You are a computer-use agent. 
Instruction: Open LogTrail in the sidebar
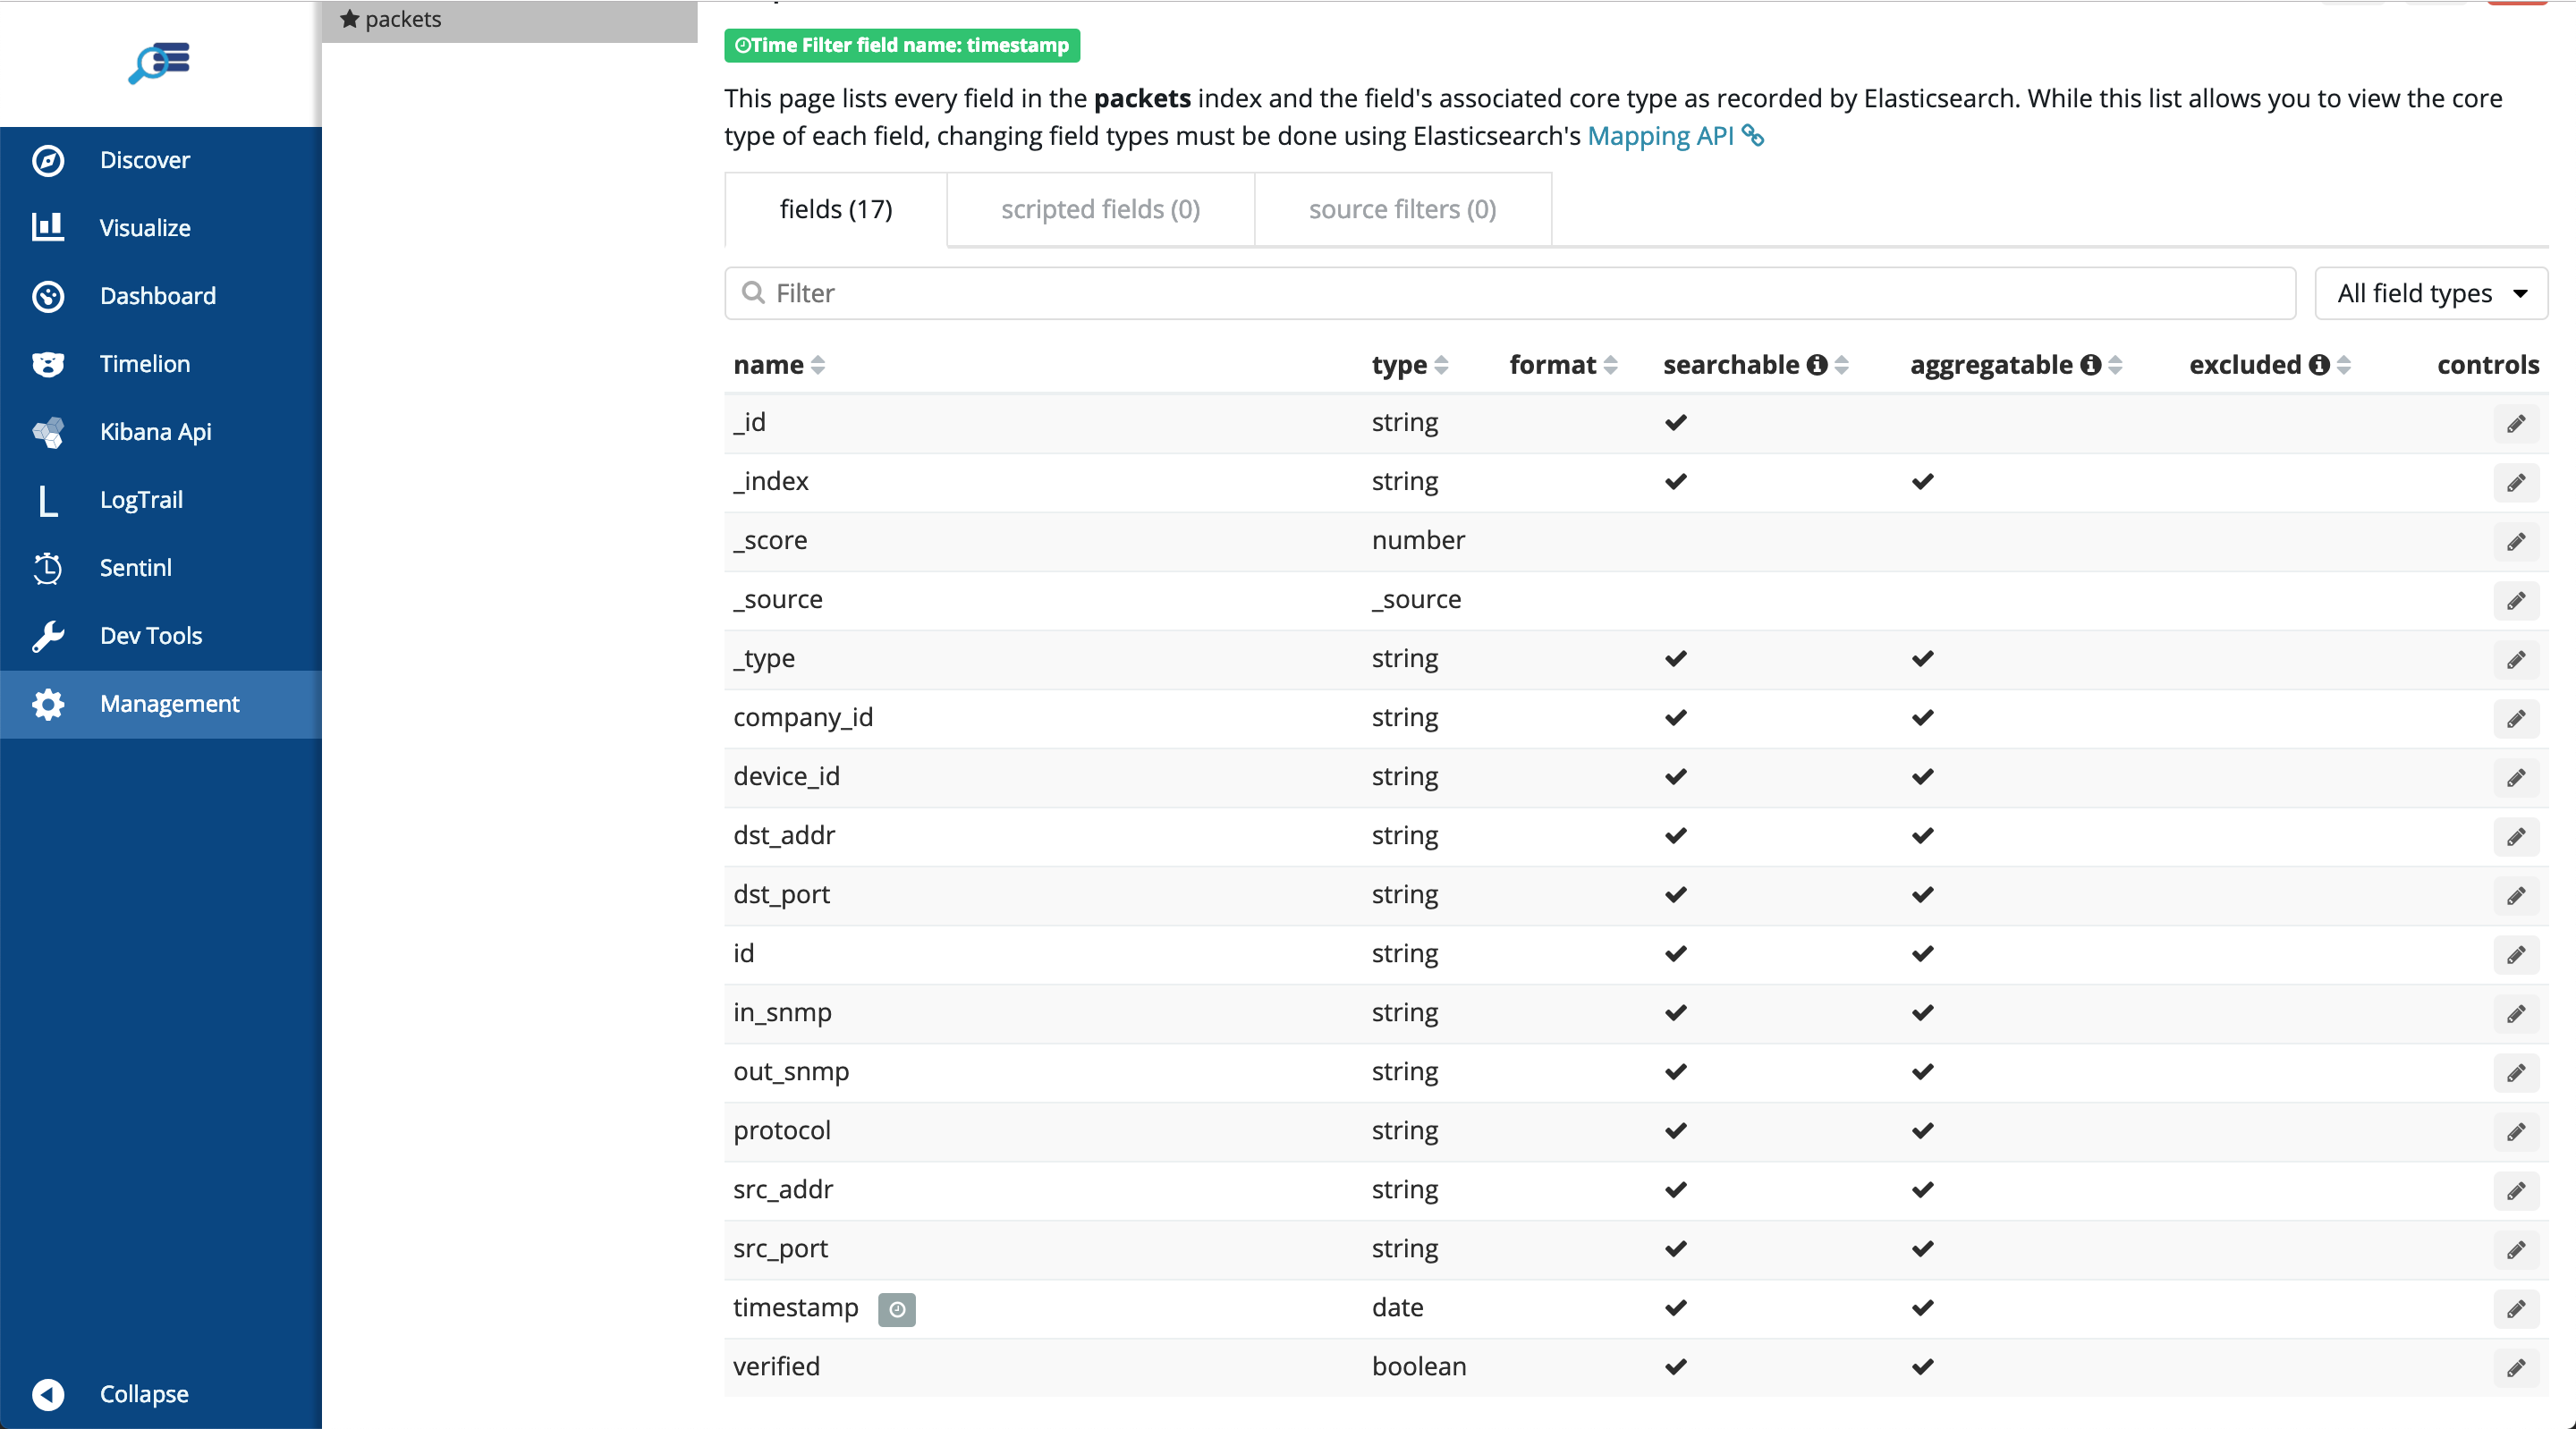tap(140, 500)
